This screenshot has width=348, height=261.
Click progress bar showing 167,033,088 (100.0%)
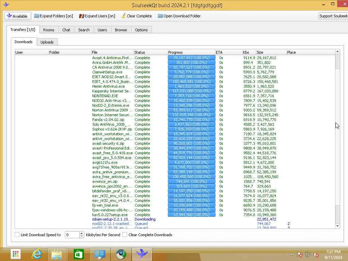point(192,91)
